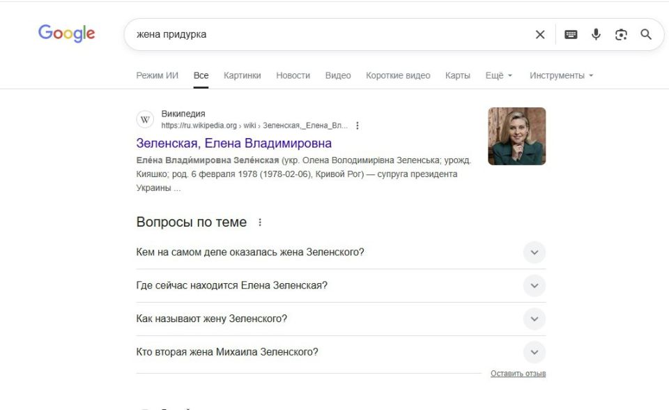Switch to the Новости tab
The image size is (669, 410).
293,75
